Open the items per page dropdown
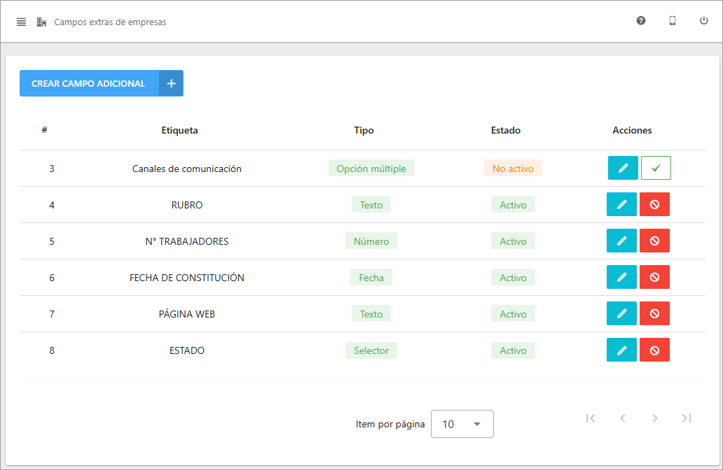Screen dimensions: 723x470 coord(462,424)
